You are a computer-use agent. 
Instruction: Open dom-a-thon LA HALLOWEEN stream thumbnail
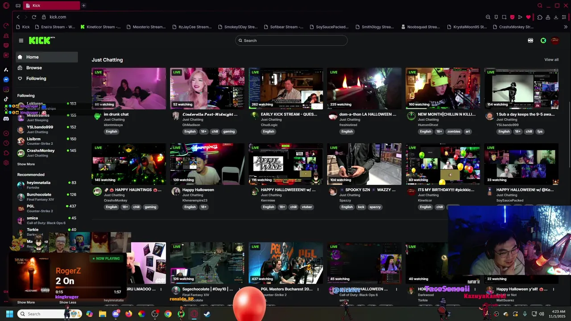coord(364,88)
